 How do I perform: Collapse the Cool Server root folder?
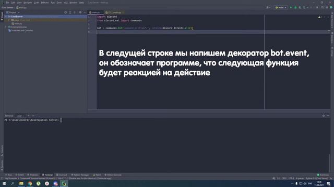[6, 16]
